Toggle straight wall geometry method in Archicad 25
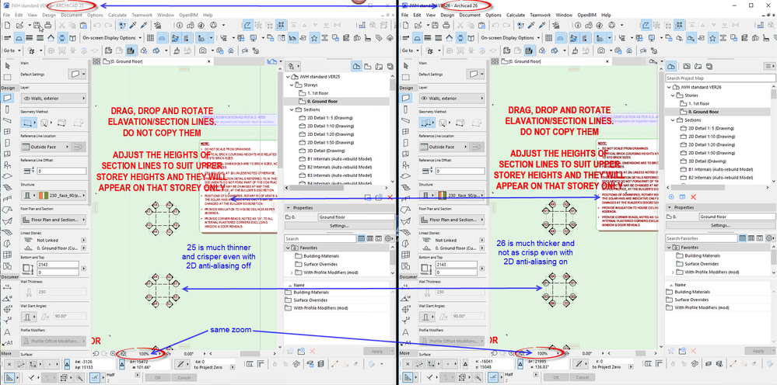Viewport: 777px width, 385px height. pyautogui.click(x=29, y=123)
